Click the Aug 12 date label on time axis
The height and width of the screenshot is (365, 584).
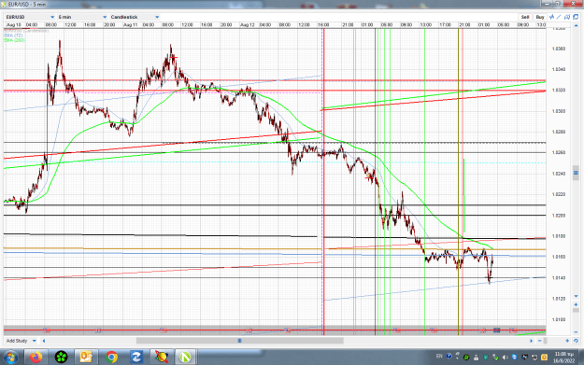click(248, 25)
